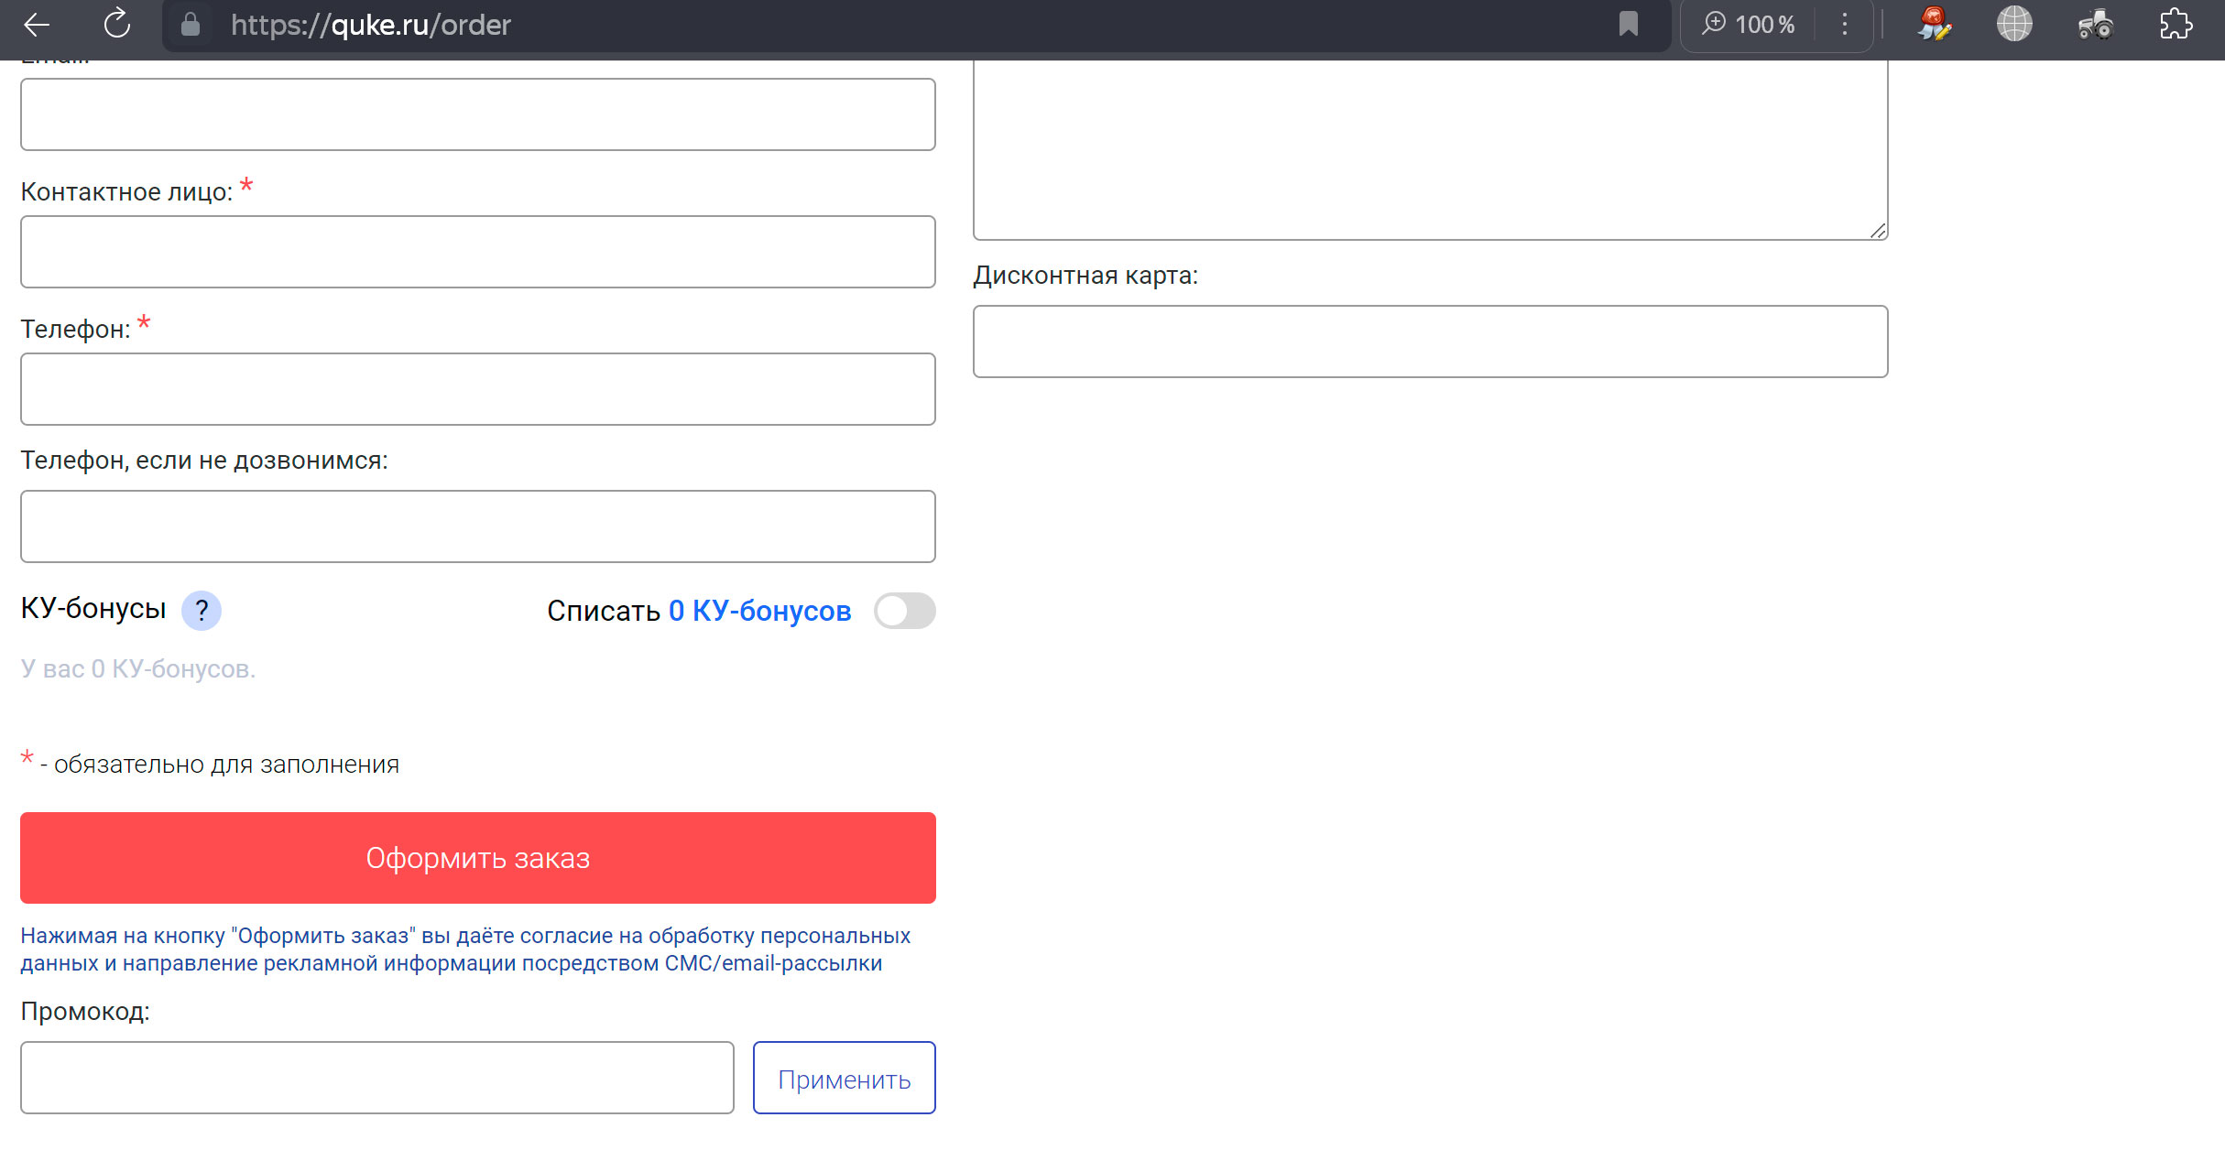The image size is (2225, 1150).
Task: Click the Применить promo code button
Action: [845, 1078]
